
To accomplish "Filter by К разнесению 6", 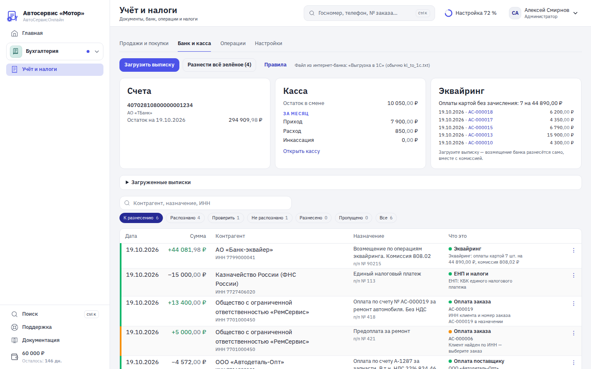I will click(x=141, y=218).
